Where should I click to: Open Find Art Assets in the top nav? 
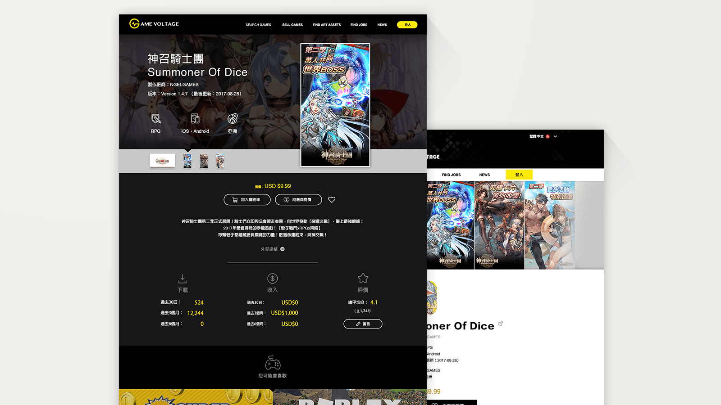(x=327, y=25)
